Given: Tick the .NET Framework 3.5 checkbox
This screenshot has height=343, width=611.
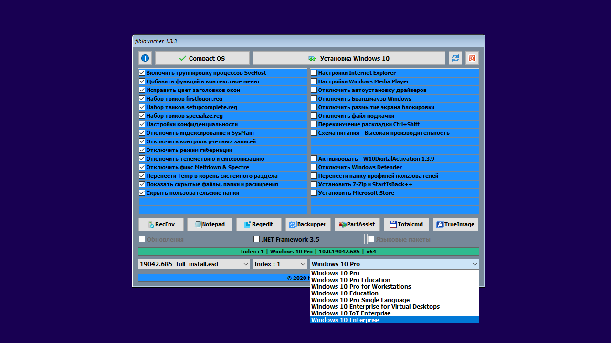Looking at the screenshot, I should coord(257,239).
